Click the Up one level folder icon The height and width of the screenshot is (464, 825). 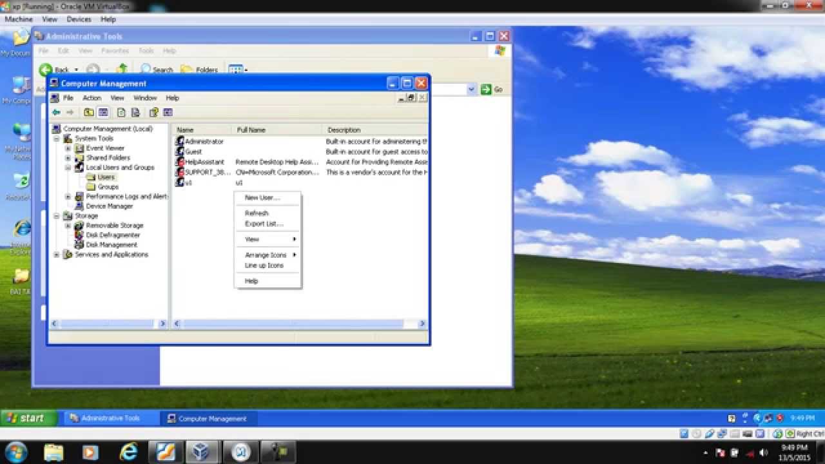tap(89, 113)
